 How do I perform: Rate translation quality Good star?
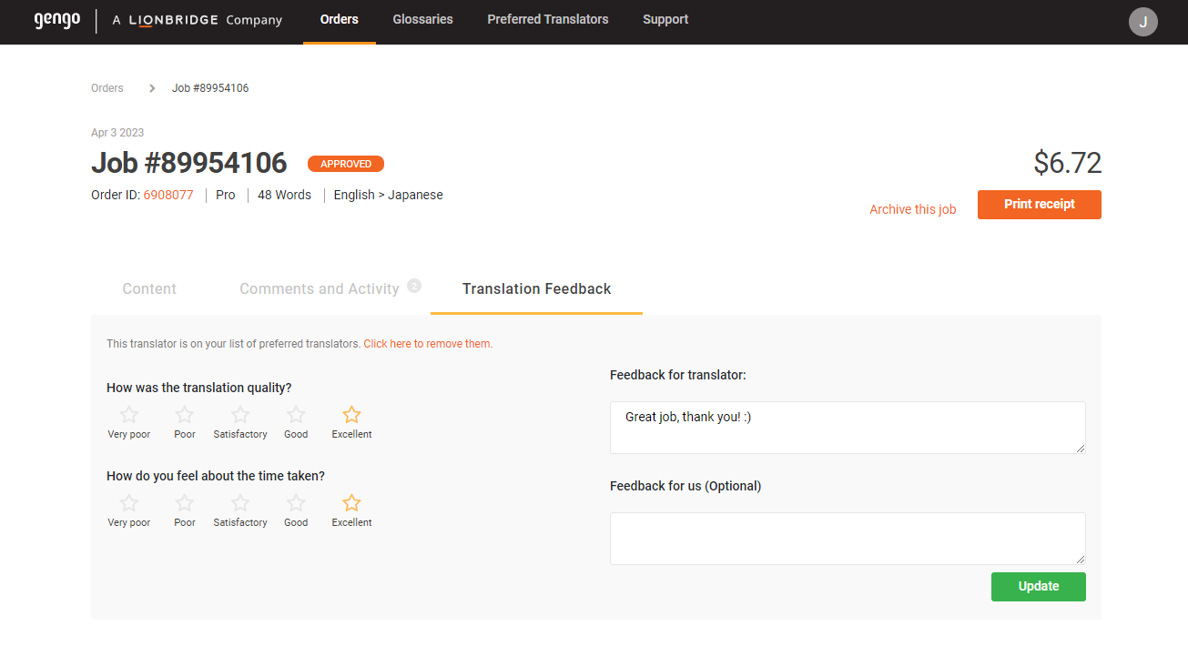pos(296,415)
